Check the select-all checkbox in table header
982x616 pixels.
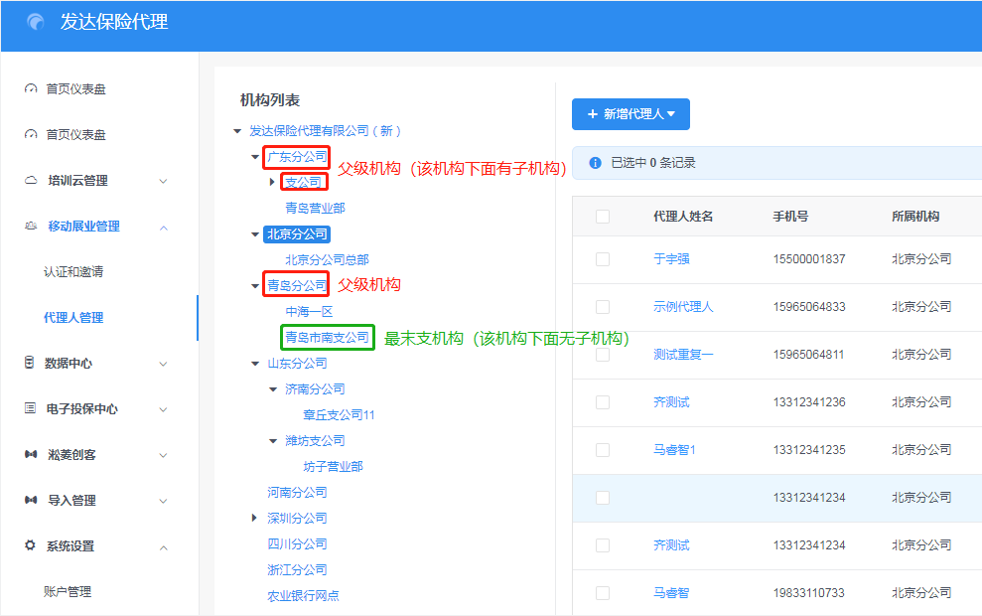pos(603,217)
